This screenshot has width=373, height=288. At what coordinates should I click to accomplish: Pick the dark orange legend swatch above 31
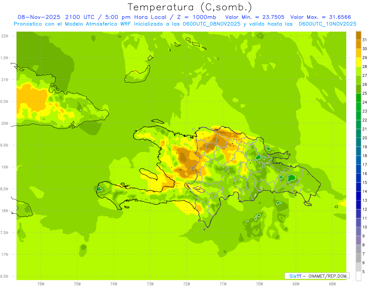pos(358,35)
